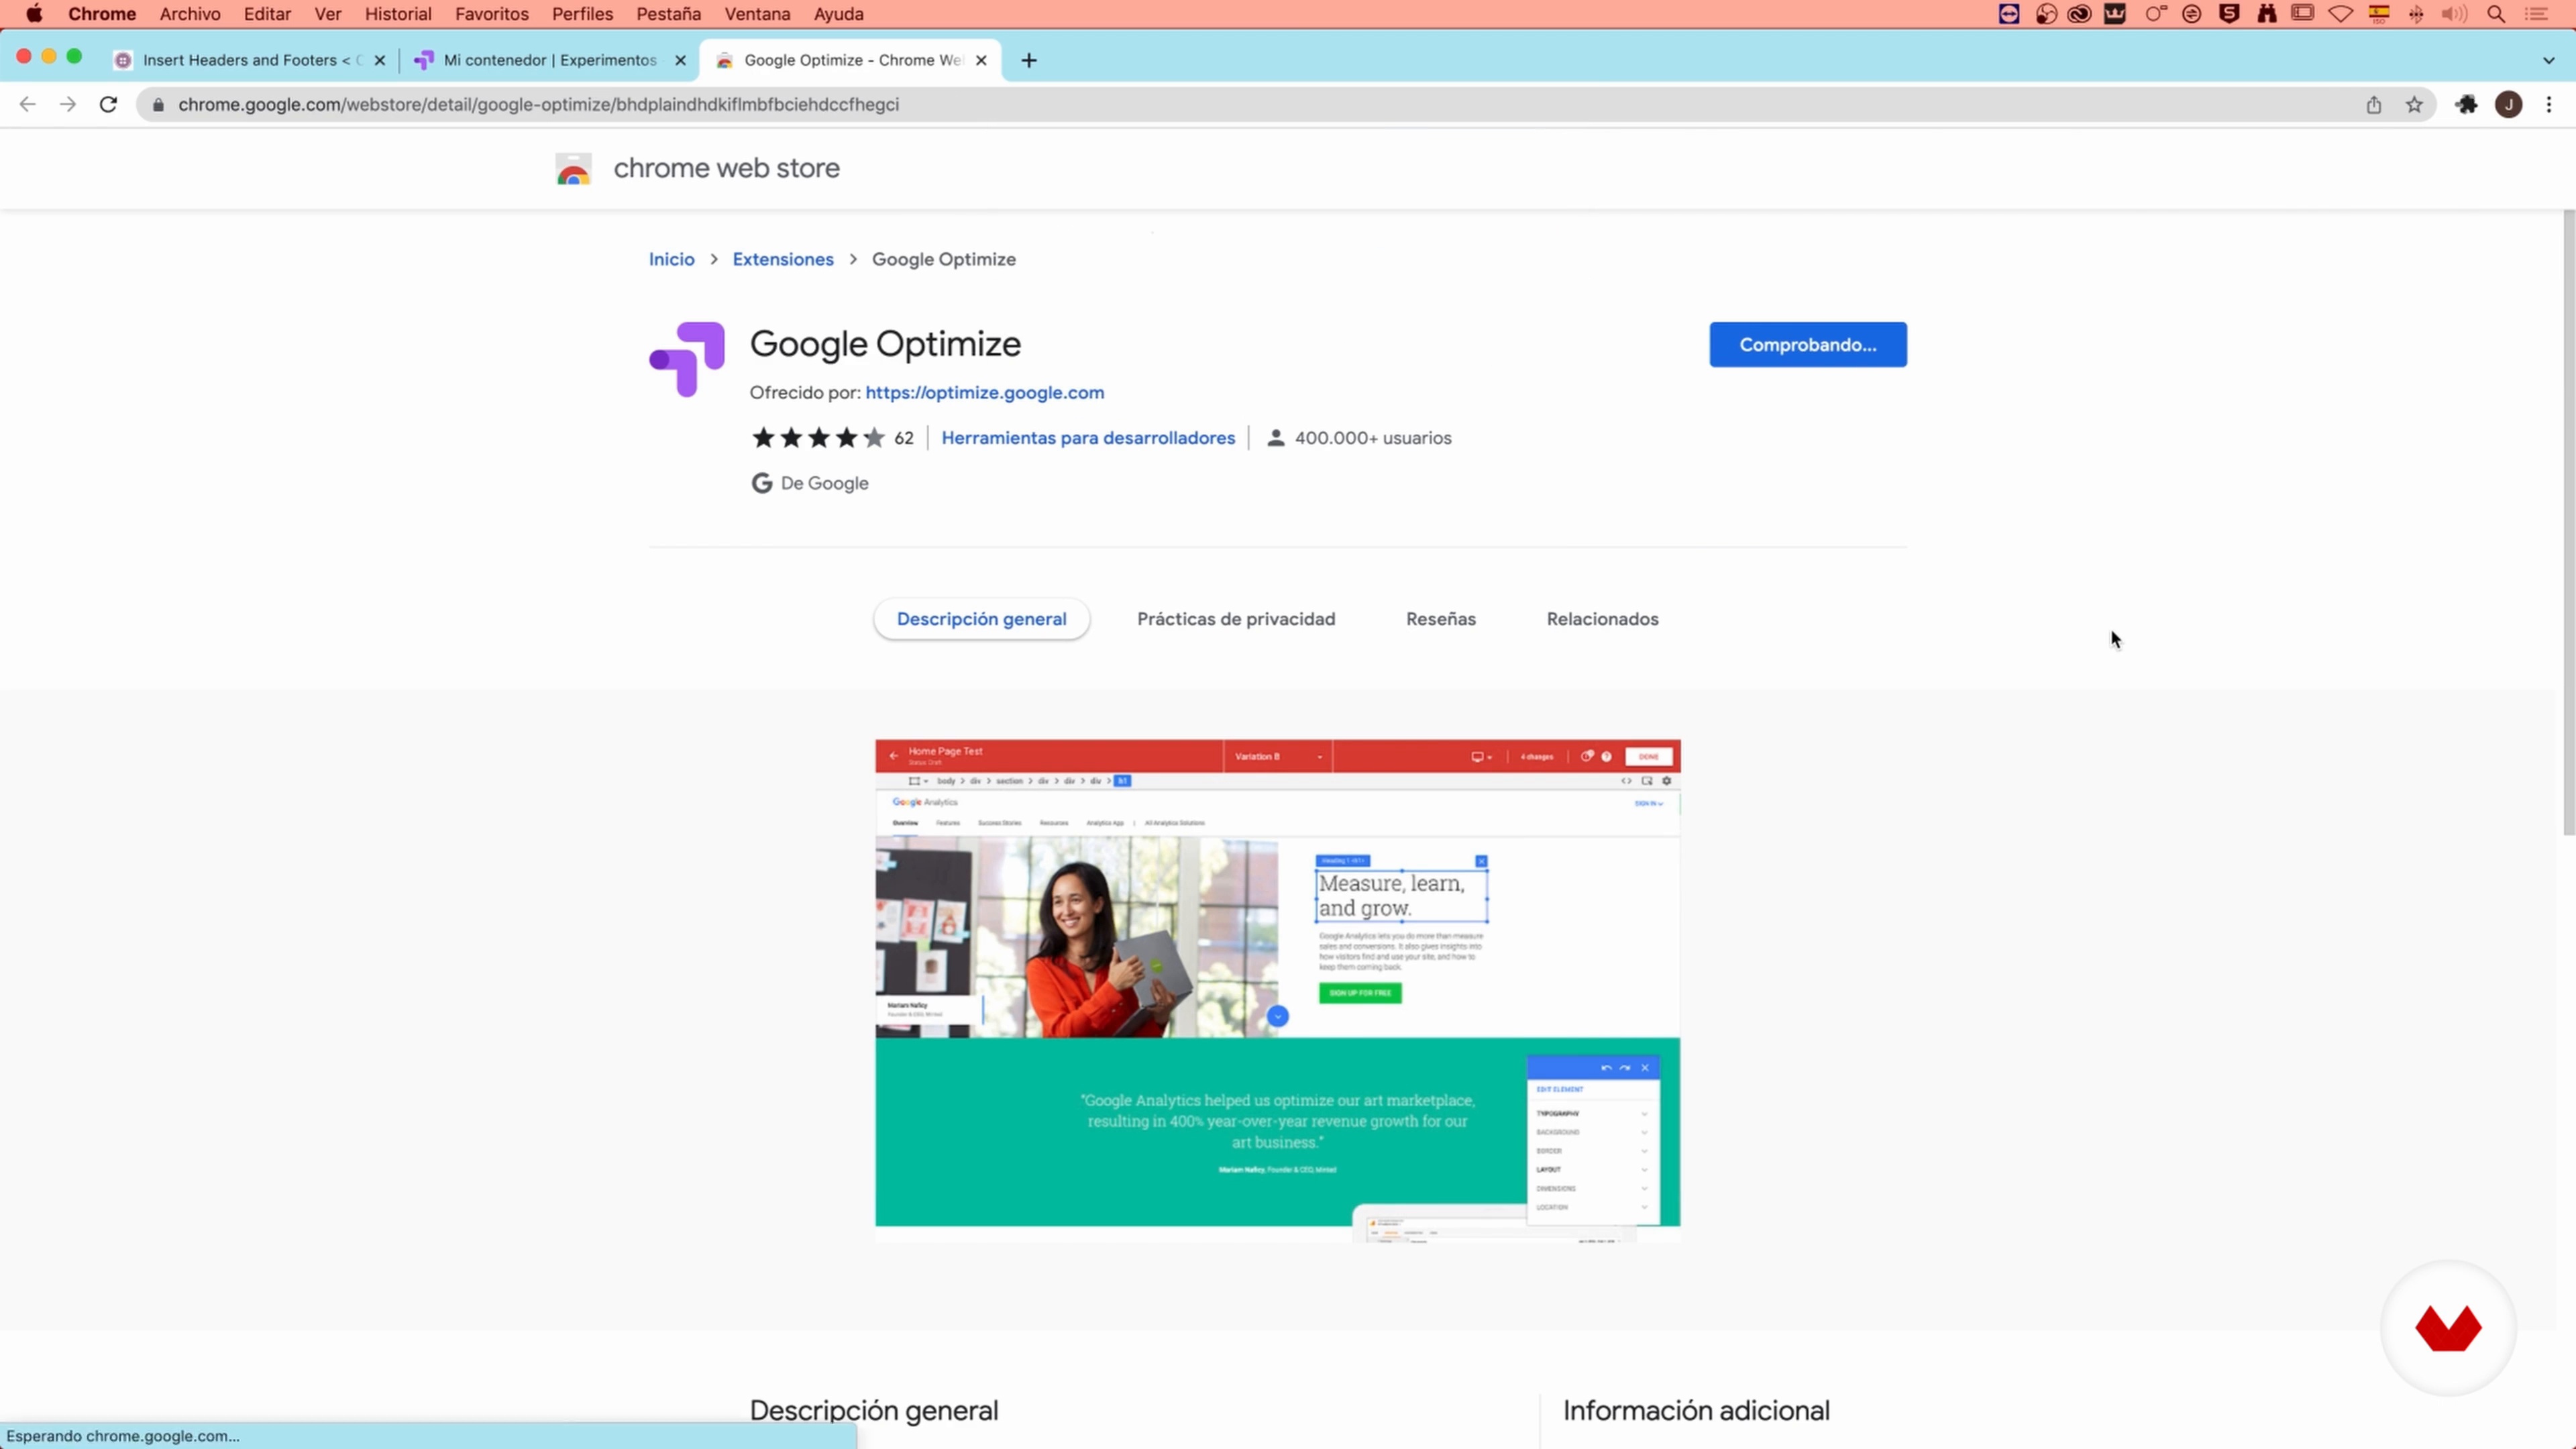The width and height of the screenshot is (2576, 1449).
Task: Click the Google Optimize purple logo
Action: (x=687, y=359)
